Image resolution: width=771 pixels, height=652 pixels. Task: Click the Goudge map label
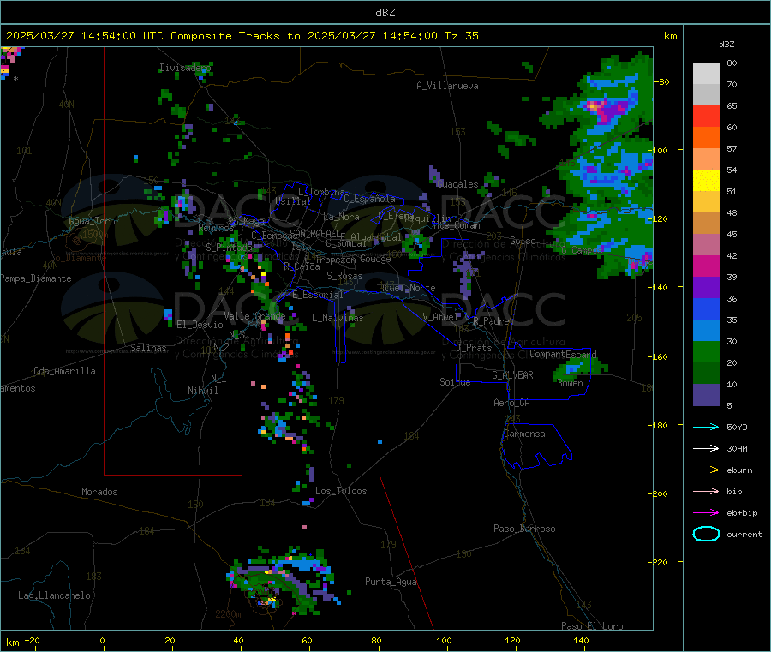(x=375, y=259)
